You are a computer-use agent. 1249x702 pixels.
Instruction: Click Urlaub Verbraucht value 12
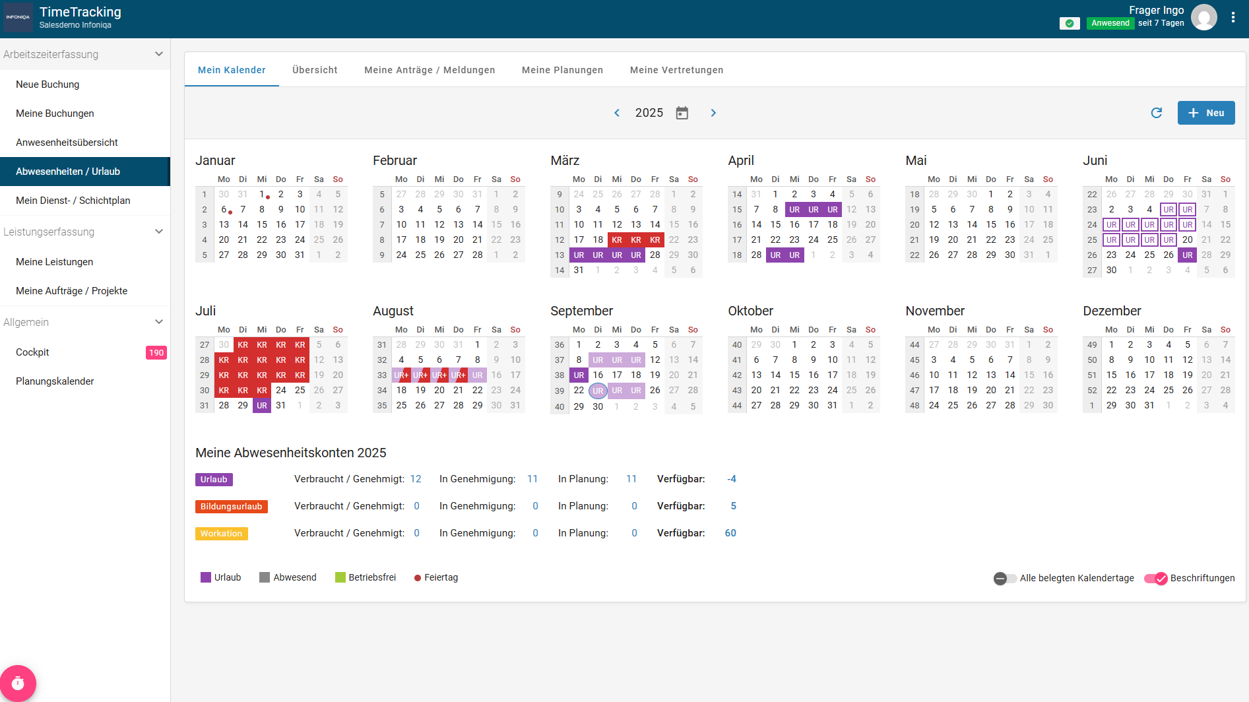[x=416, y=479]
